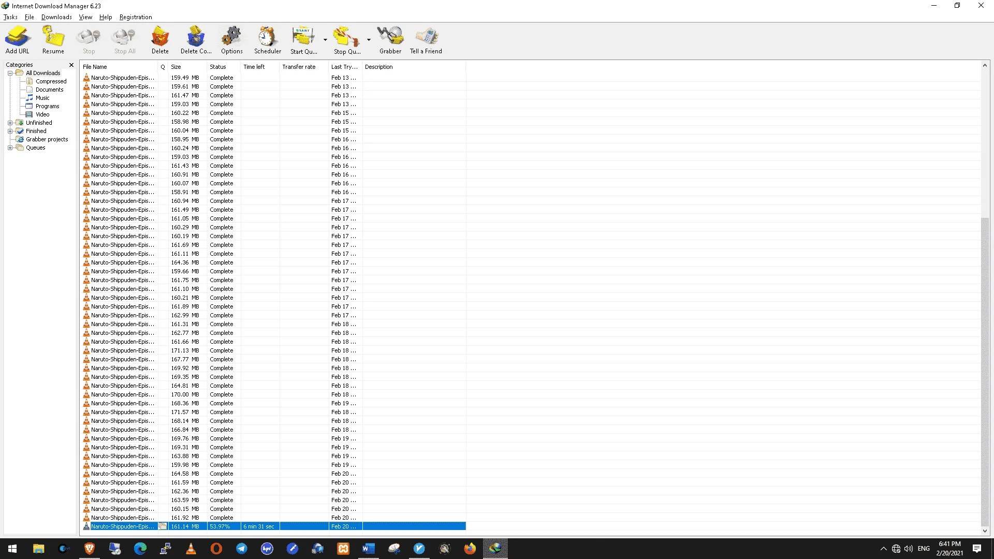Sort by the Transfer rate column
994x559 pixels.
(x=304, y=67)
